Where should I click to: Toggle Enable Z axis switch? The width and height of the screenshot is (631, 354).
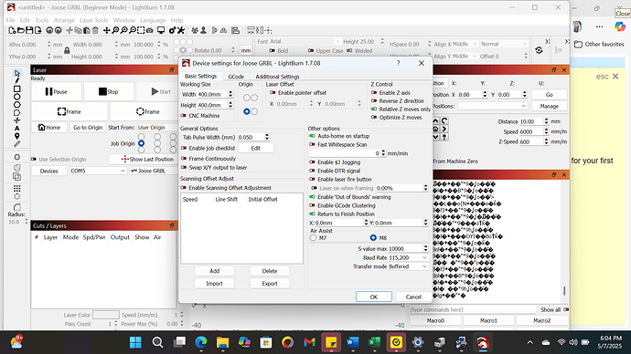374,93
